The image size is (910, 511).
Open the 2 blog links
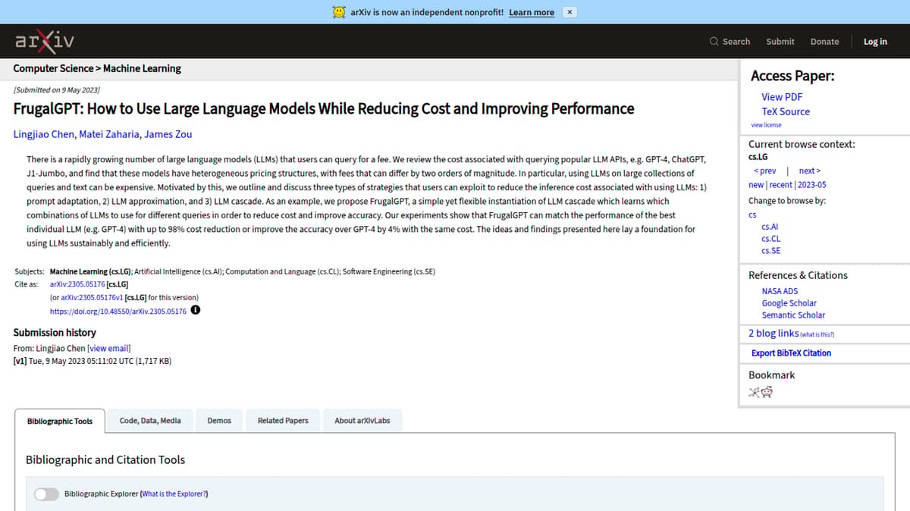[x=773, y=334]
